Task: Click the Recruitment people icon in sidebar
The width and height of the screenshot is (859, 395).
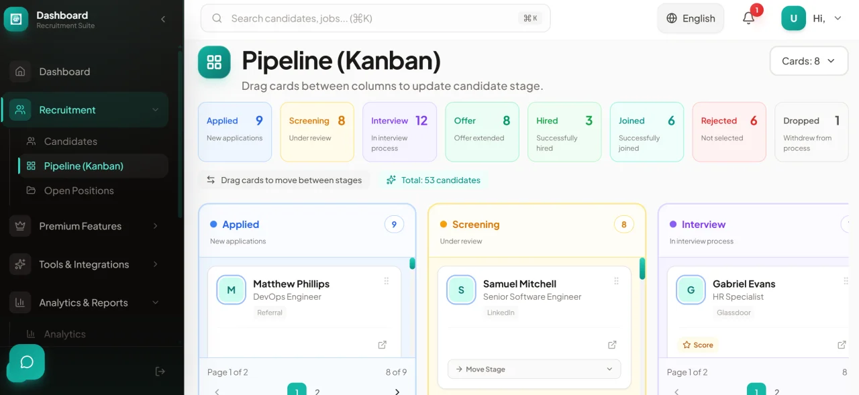Action: (20, 110)
